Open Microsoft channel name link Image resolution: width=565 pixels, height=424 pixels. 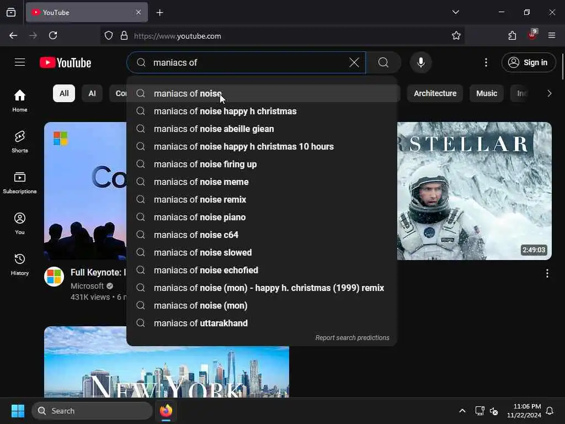(87, 286)
